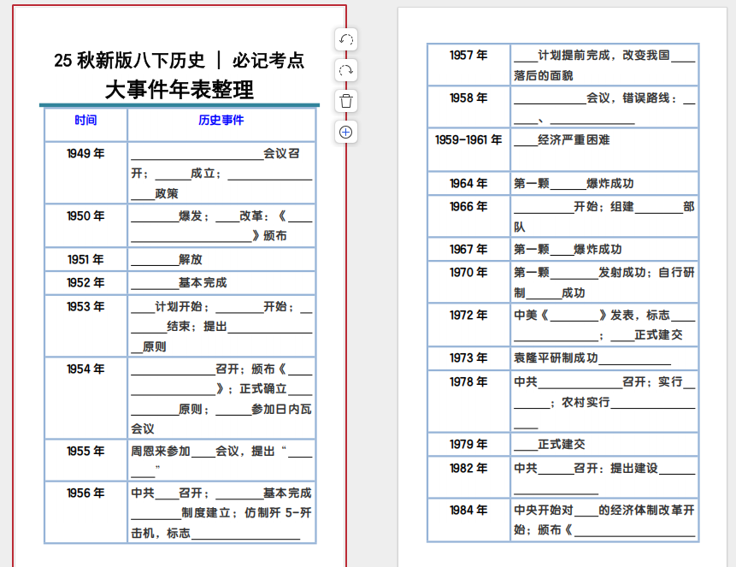Click the 1984 年 year cell
This screenshot has width=736, height=567.
[468, 511]
